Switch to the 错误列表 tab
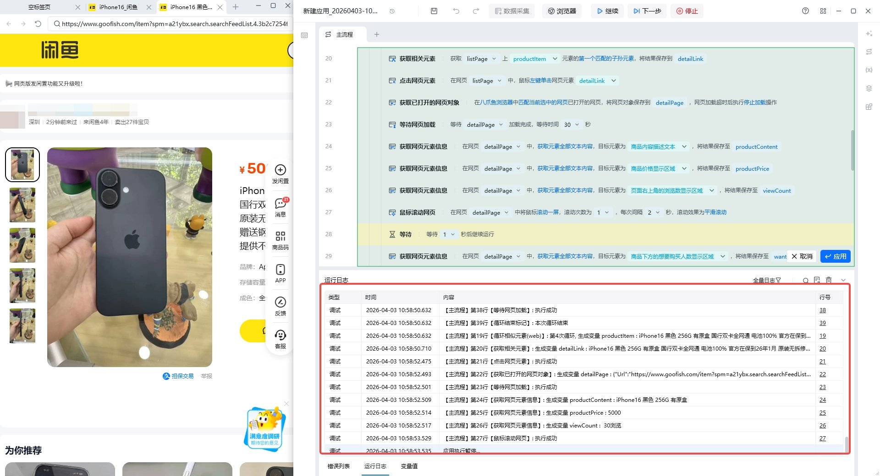Viewport: 880px width, 476px height. pos(339,466)
